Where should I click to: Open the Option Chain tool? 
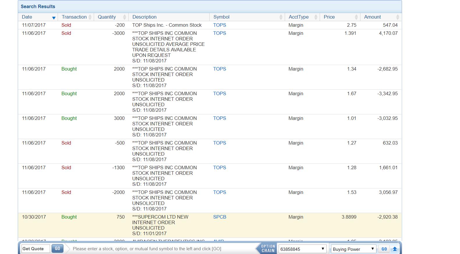[267, 249]
